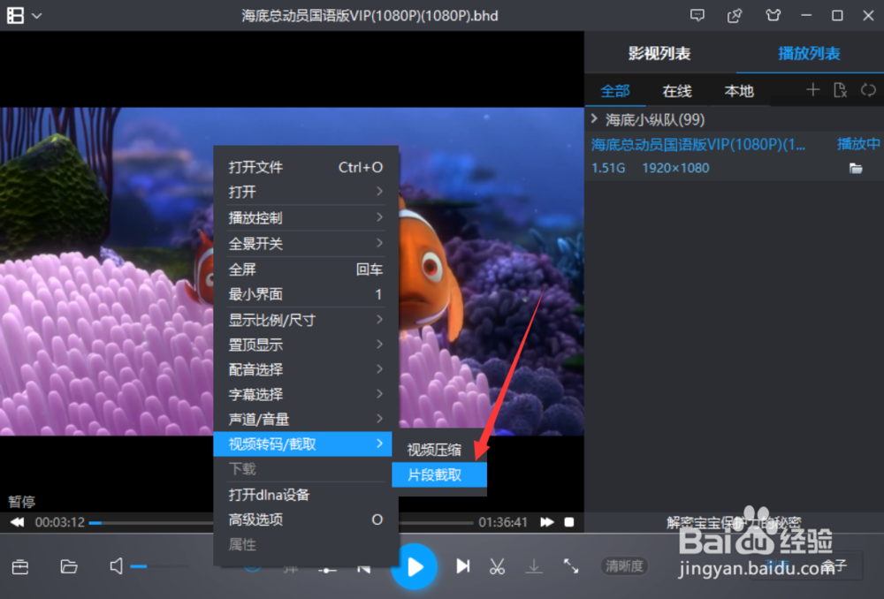This screenshot has width=884, height=599.
Task: Skip to the next video
Action: click(x=463, y=565)
